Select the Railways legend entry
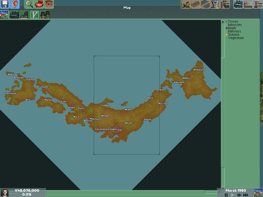This screenshot has width=263, height=197. tap(233, 31)
